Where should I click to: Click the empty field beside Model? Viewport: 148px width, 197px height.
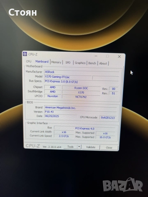click(106, 78)
